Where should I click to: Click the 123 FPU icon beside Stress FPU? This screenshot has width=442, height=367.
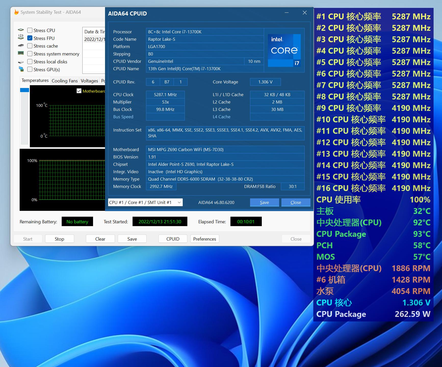tap(21, 38)
